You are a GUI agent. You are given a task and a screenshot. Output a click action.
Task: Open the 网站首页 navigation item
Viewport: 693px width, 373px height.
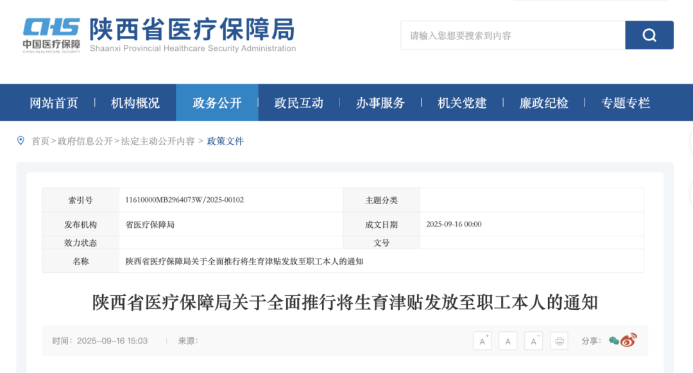(x=54, y=103)
